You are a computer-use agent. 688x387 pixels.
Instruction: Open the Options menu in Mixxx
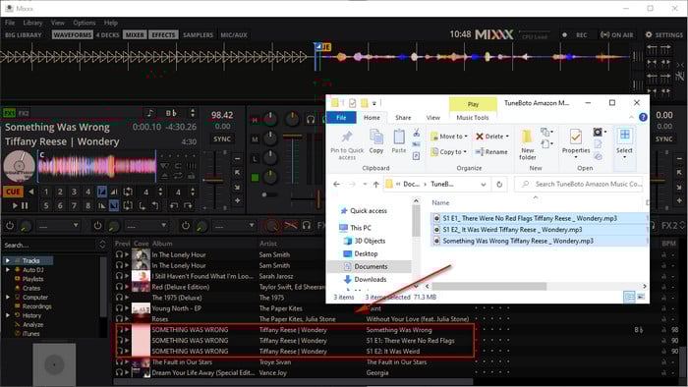tap(85, 23)
